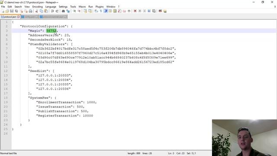Viewport: 277px width, 156px height.
Task: Toggle Show All Characters pilcrow icon
Action: (101, 11)
